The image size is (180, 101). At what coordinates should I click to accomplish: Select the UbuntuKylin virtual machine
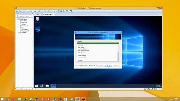point(25,29)
